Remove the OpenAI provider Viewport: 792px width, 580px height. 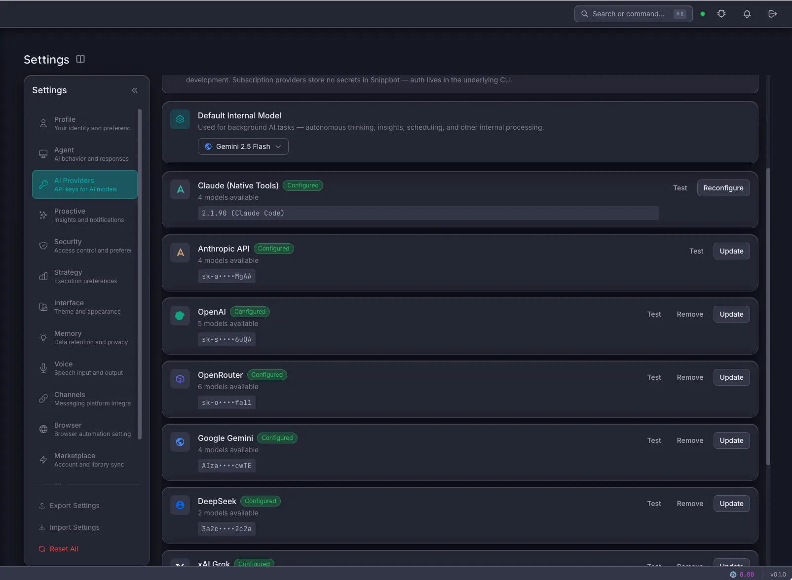(x=690, y=314)
